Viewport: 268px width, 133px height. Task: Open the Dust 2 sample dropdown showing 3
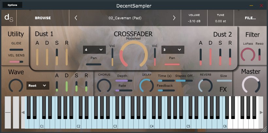click(x=173, y=50)
